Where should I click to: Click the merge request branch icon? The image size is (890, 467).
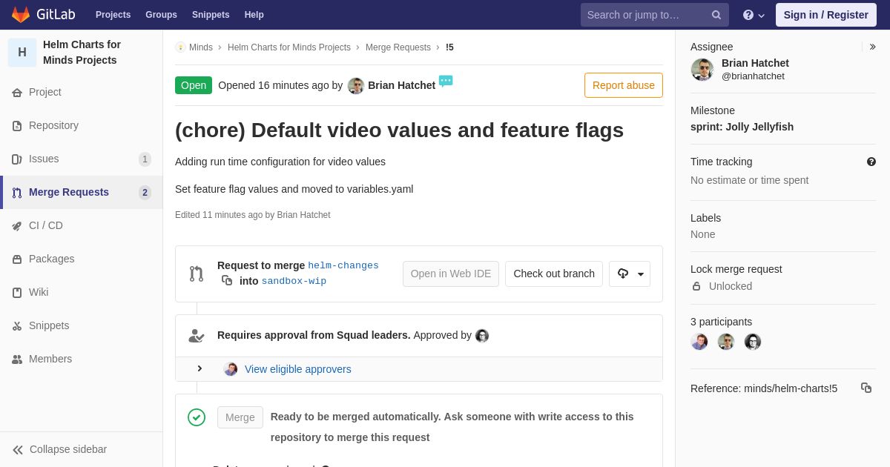point(197,274)
